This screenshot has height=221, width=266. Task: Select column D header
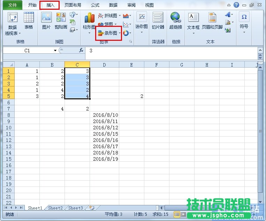click(x=104, y=65)
